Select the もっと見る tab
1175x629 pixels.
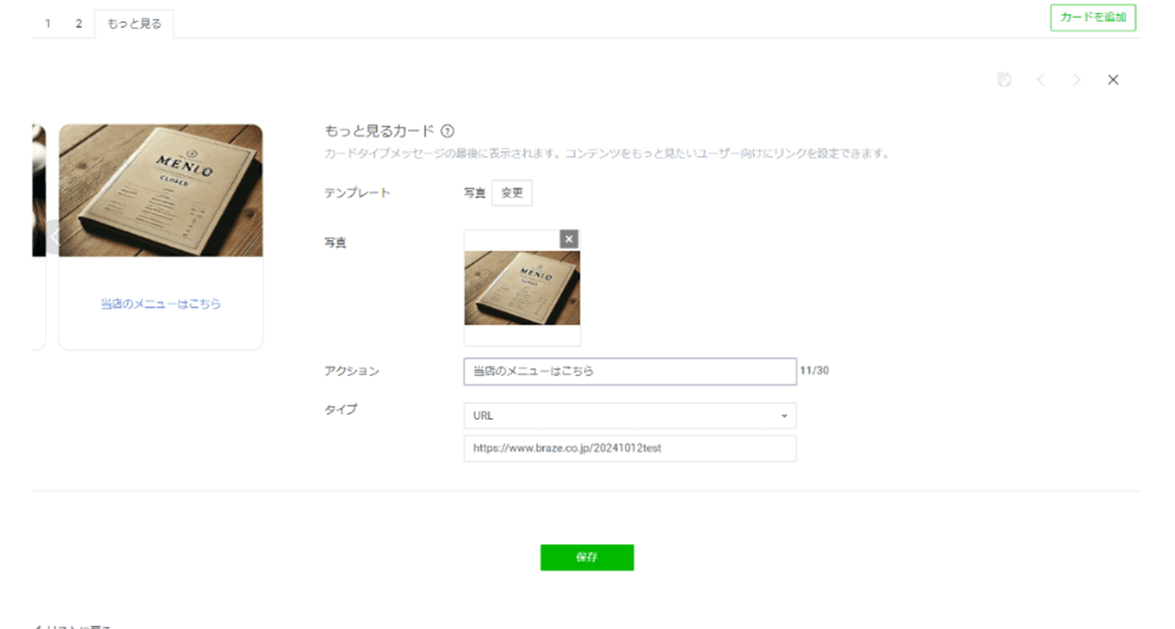coord(133,23)
